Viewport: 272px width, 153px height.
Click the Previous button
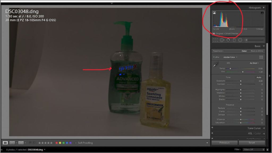pos(224,143)
